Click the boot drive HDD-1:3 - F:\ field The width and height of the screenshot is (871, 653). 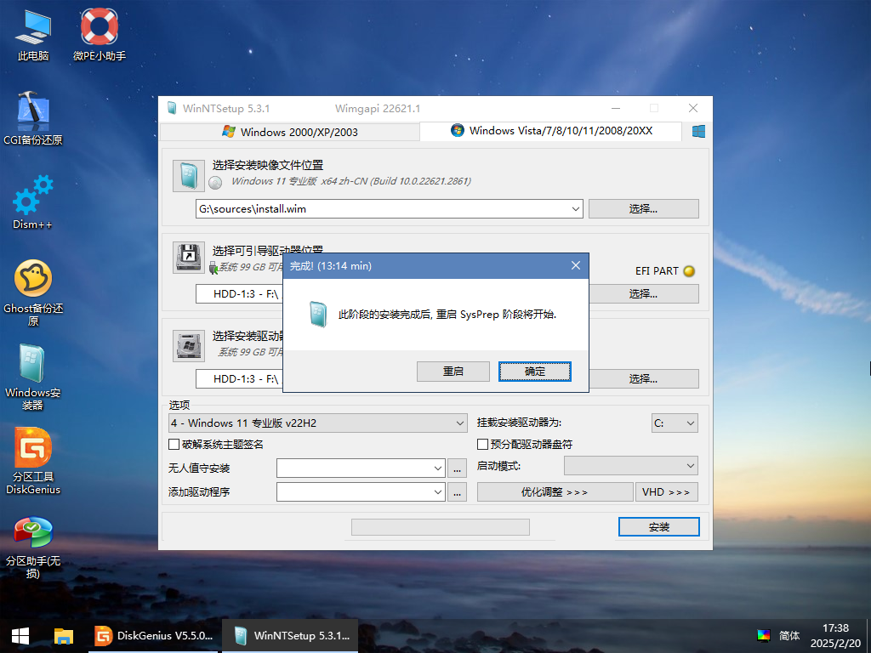click(x=239, y=293)
